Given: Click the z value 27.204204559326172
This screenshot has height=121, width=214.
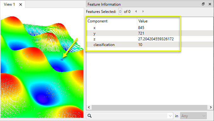Looking at the screenshot, I should (156, 39).
